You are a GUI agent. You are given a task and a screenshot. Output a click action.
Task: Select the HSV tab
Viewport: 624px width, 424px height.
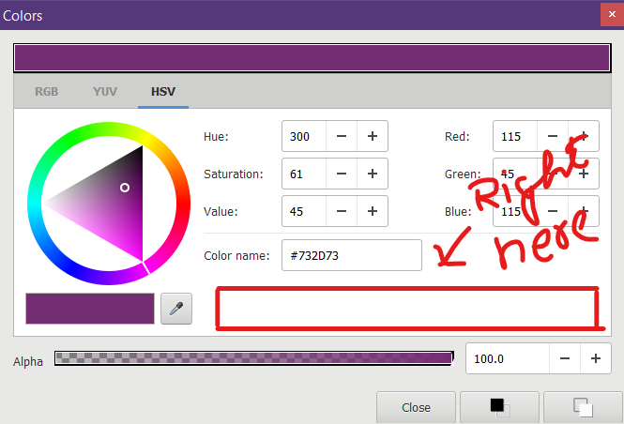point(163,92)
